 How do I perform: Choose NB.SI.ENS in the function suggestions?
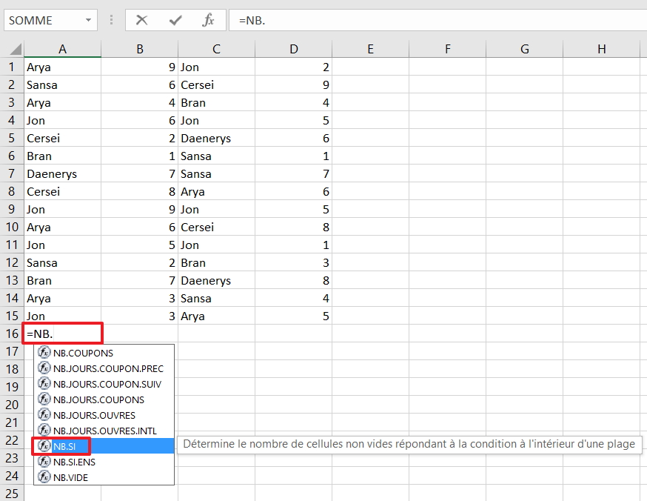[x=74, y=462]
